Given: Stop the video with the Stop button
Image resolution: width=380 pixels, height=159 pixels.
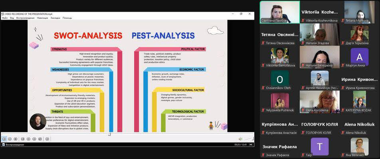Looking at the screenshot, I should pyautogui.click(x=15, y=139).
